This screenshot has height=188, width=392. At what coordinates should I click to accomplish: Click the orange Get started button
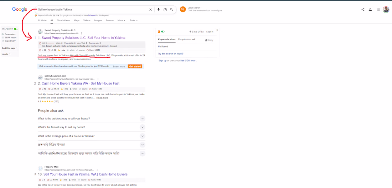tap(135, 66)
